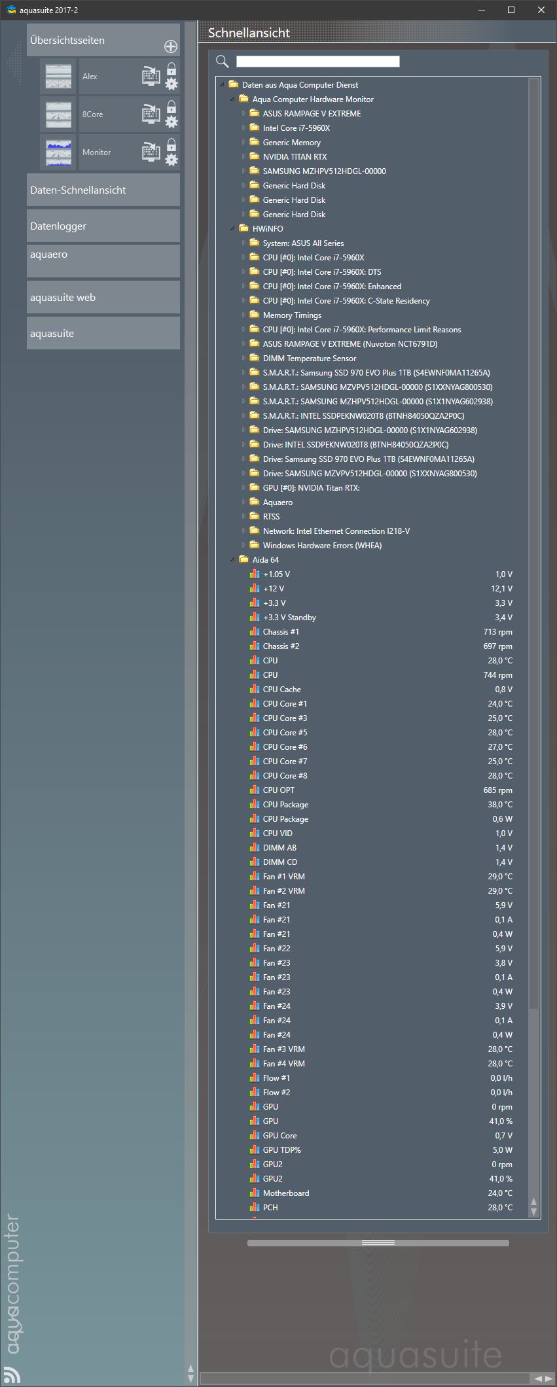Open the aquasuite web section
The height and width of the screenshot is (1387, 557).
[x=103, y=297]
